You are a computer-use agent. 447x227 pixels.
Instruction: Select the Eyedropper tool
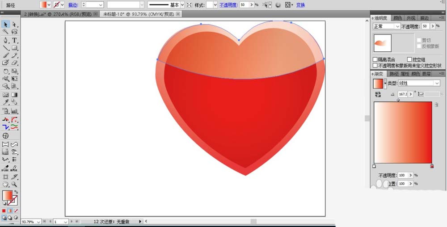[x=5, y=102]
